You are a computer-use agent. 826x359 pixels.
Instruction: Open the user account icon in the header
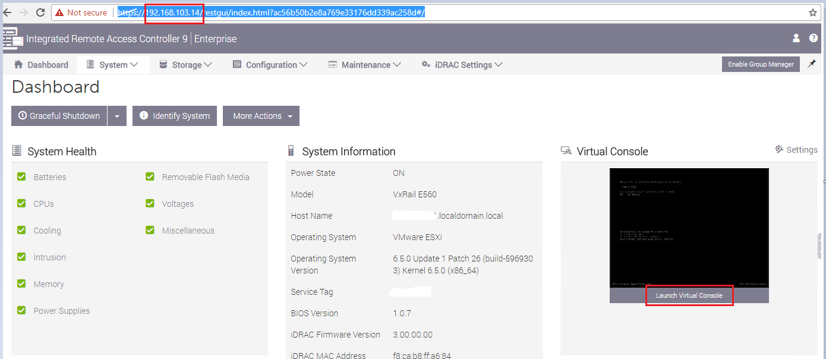796,38
